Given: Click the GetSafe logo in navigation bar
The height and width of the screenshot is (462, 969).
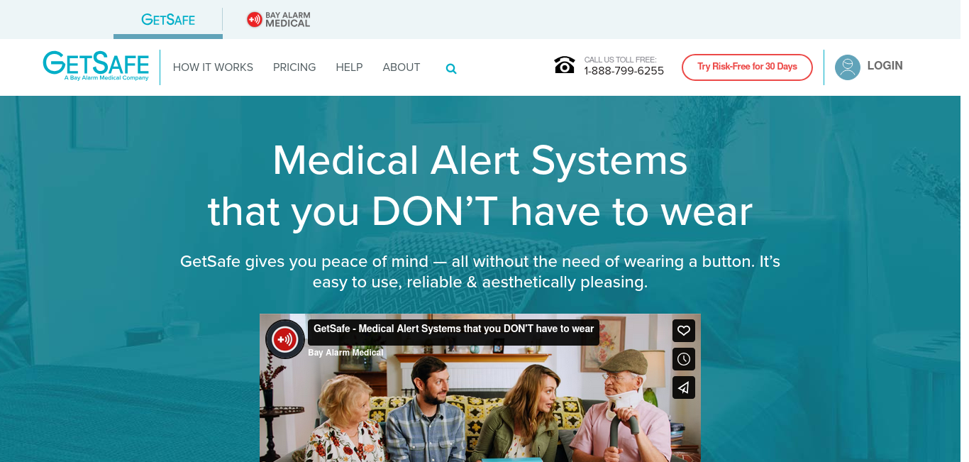Looking at the screenshot, I should pyautogui.click(x=96, y=66).
